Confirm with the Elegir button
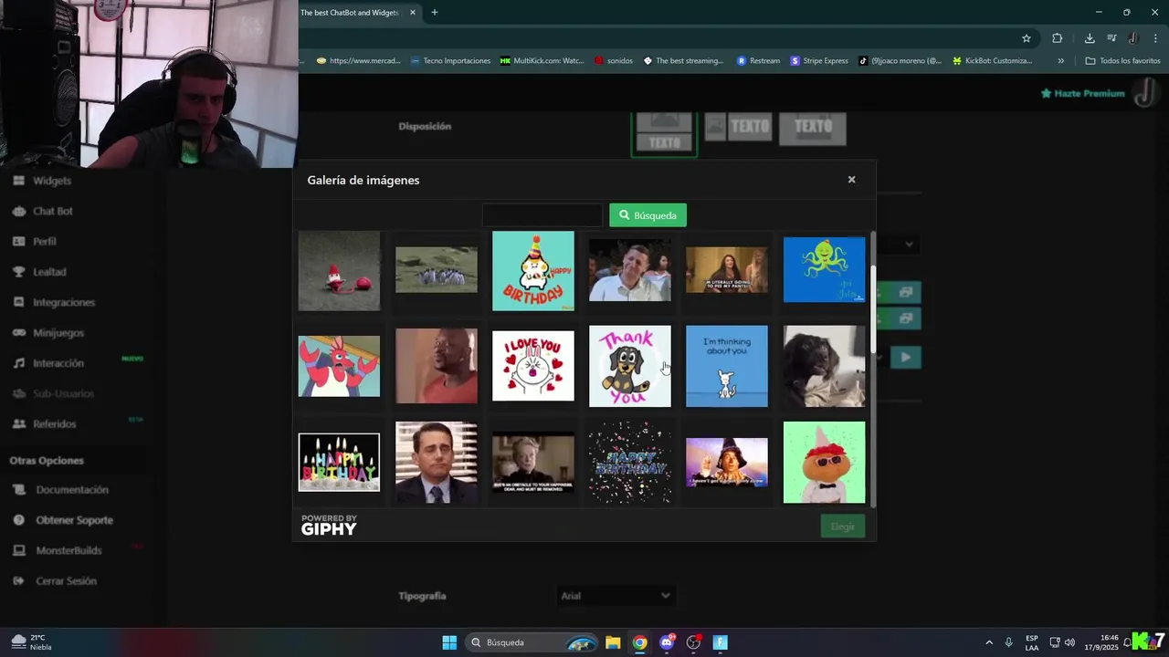Image resolution: width=1169 pixels, height=657 pixels. tap(842, 527)
